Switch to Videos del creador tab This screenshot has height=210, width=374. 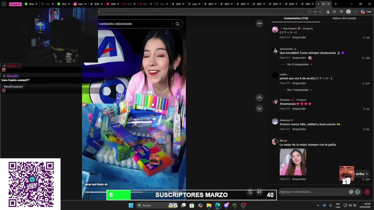click(344, 18)
